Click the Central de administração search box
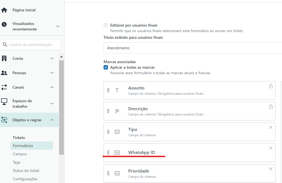The width and height of the screenshot is (282, 183). pyautogui.click(x=31, y=45)
